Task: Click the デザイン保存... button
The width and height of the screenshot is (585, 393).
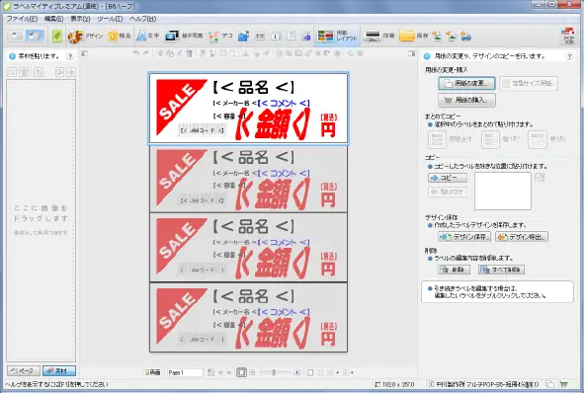Action: pyautogui.click(x=463, y=236)
